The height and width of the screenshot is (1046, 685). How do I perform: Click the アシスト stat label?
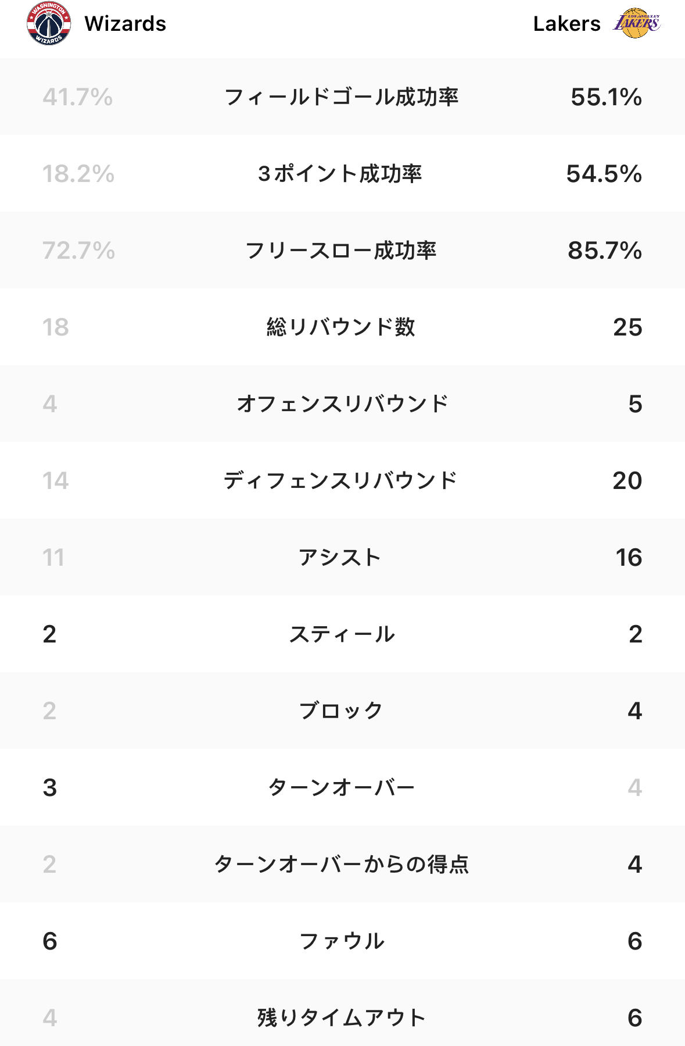point(340,557)
